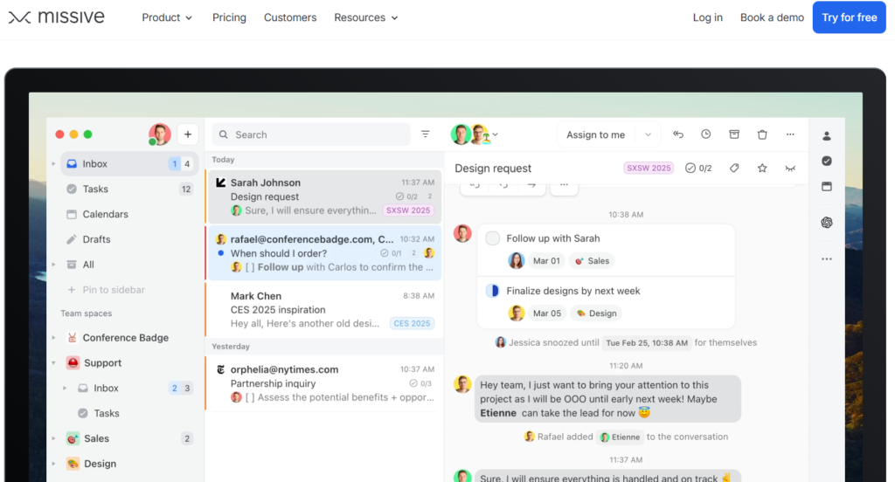Click the snooze clock icon
The width and height of the screenshot is (895, 482).
point(706,134)
